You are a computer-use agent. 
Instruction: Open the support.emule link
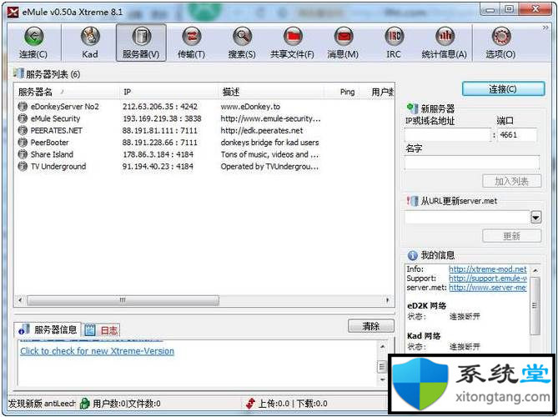[488, 279]
